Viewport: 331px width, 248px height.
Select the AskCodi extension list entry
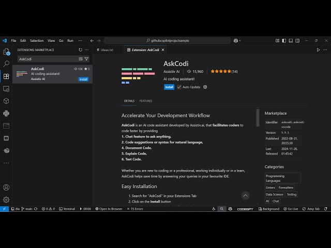[52, 74]
